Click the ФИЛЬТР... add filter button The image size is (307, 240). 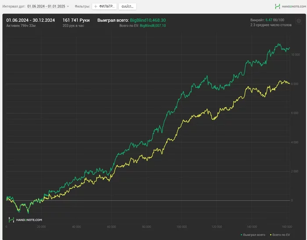click(x=104, y=7)
